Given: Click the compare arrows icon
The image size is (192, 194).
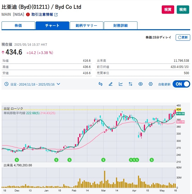Looking at the screenshot, I should (x=130, y=84).
